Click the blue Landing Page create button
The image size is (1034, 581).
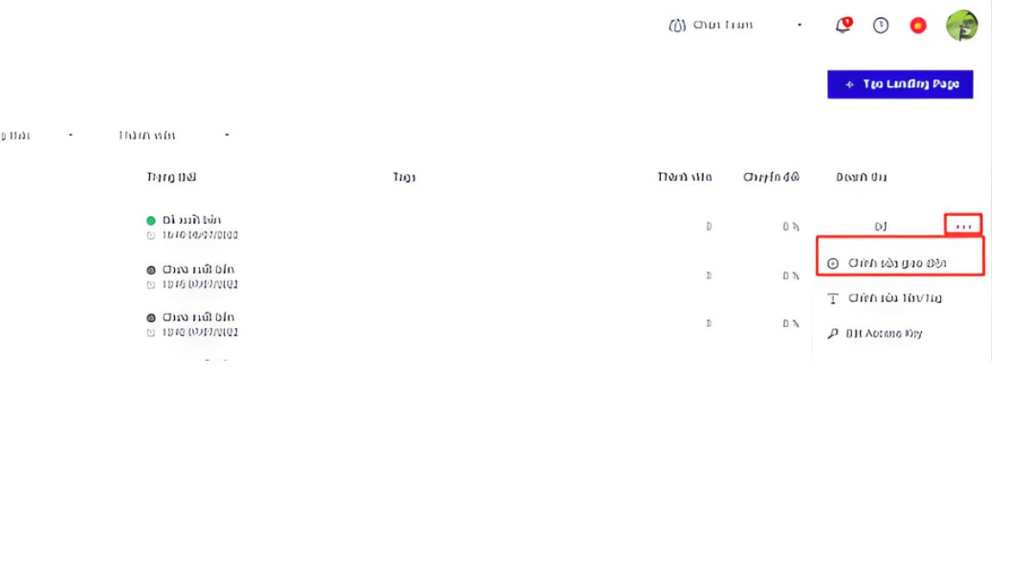coord(900,84)
